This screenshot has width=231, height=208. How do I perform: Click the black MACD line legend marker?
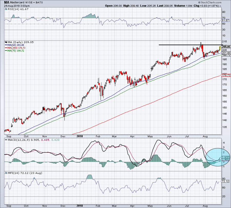pos(6,140)
